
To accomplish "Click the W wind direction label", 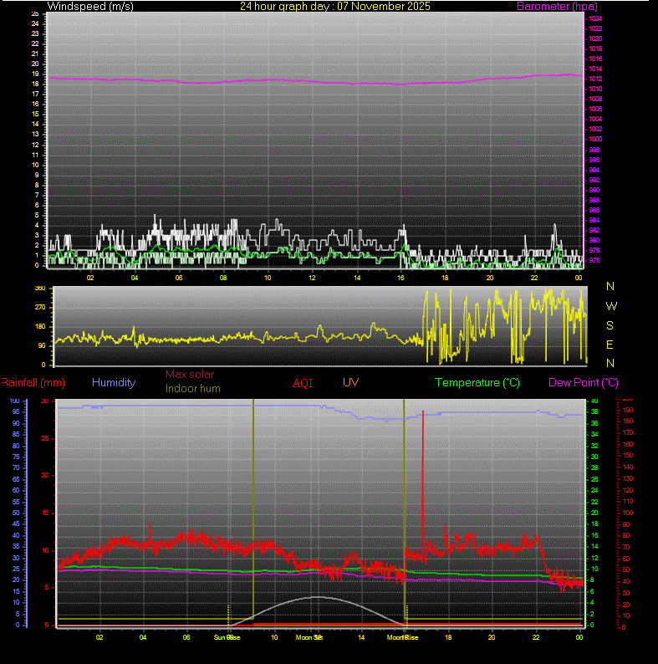I will (x=610, y=305).
